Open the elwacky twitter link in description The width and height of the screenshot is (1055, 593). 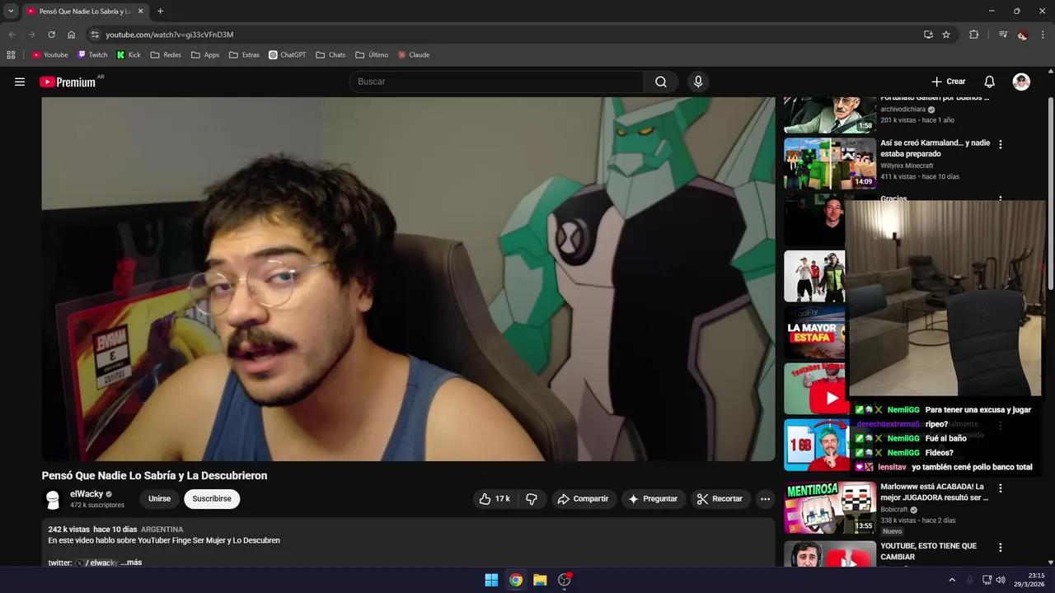[97, 563]
